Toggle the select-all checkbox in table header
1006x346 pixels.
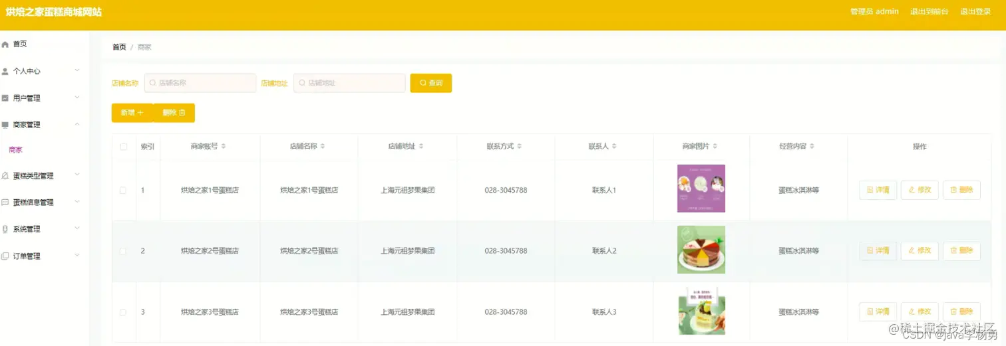click(x=123, y=147)
